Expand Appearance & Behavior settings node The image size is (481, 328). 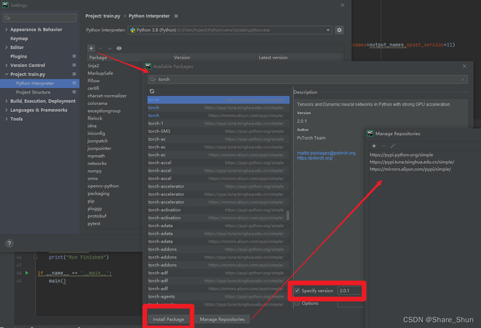[x=6, y=29]
